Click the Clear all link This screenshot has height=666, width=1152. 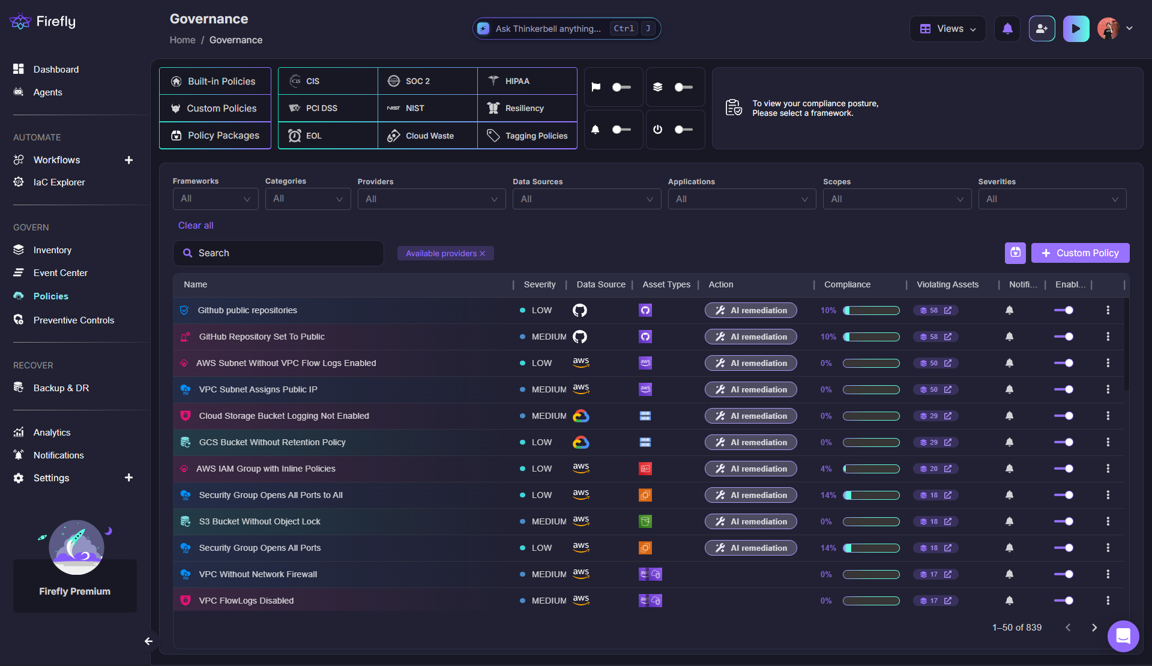[x=196, y=226]
